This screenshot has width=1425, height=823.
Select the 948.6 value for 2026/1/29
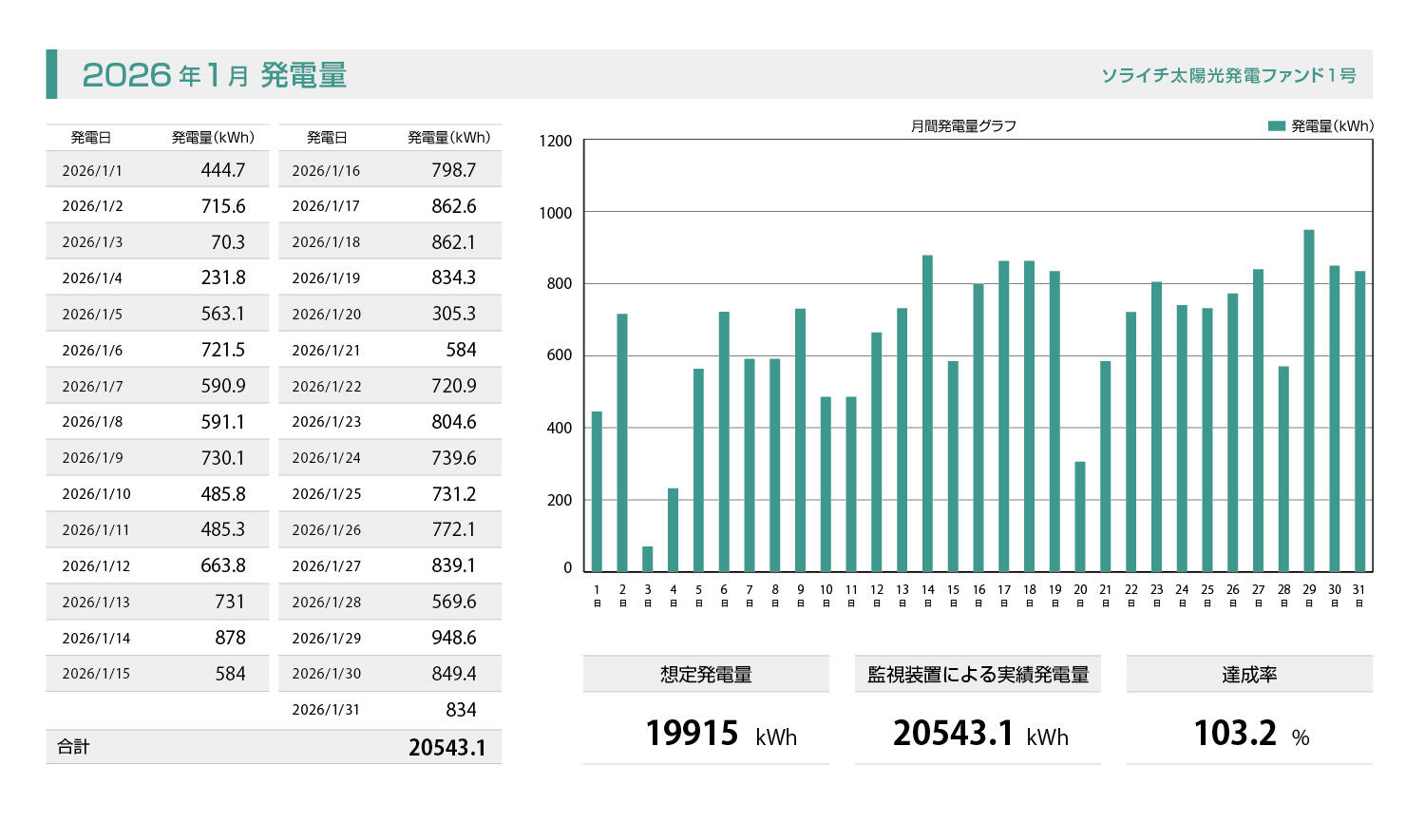click(453, 638)
